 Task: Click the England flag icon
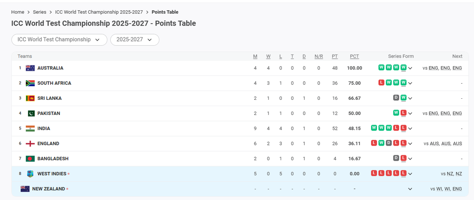(x=30, y=144)
